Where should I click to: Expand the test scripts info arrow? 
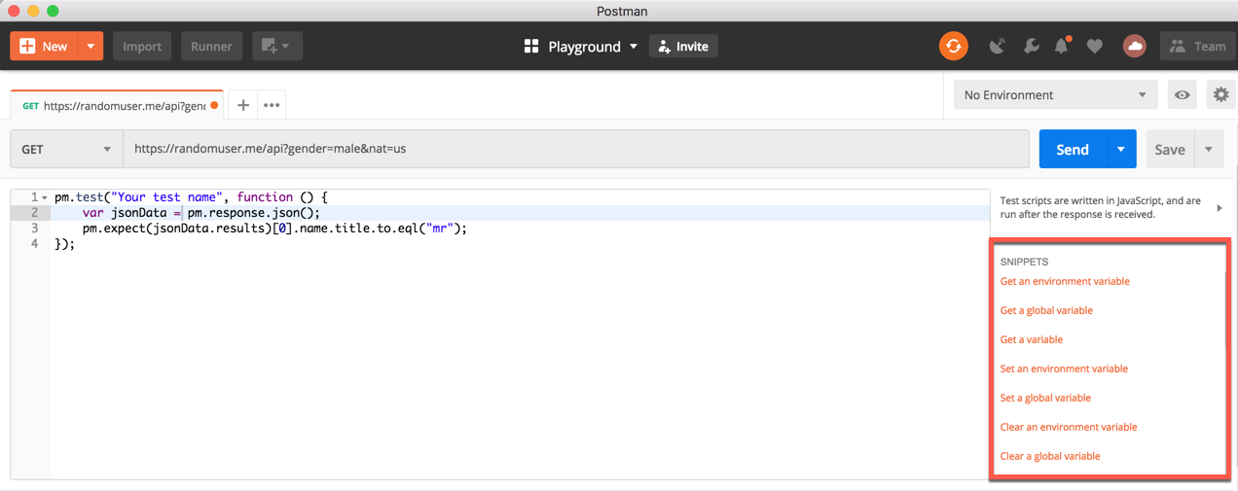[1220, 208]
